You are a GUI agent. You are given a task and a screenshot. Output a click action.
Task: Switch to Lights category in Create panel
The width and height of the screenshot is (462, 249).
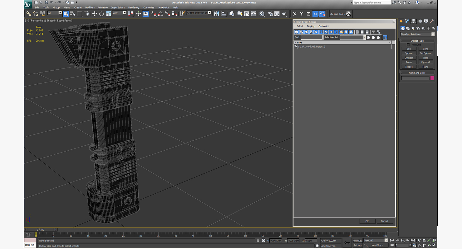[x=413, y=28]
